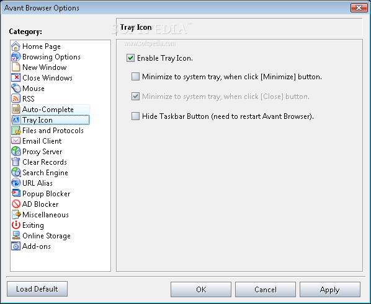
Task: Click the Online Storage computer icon
Action: [x=16, y=235]
